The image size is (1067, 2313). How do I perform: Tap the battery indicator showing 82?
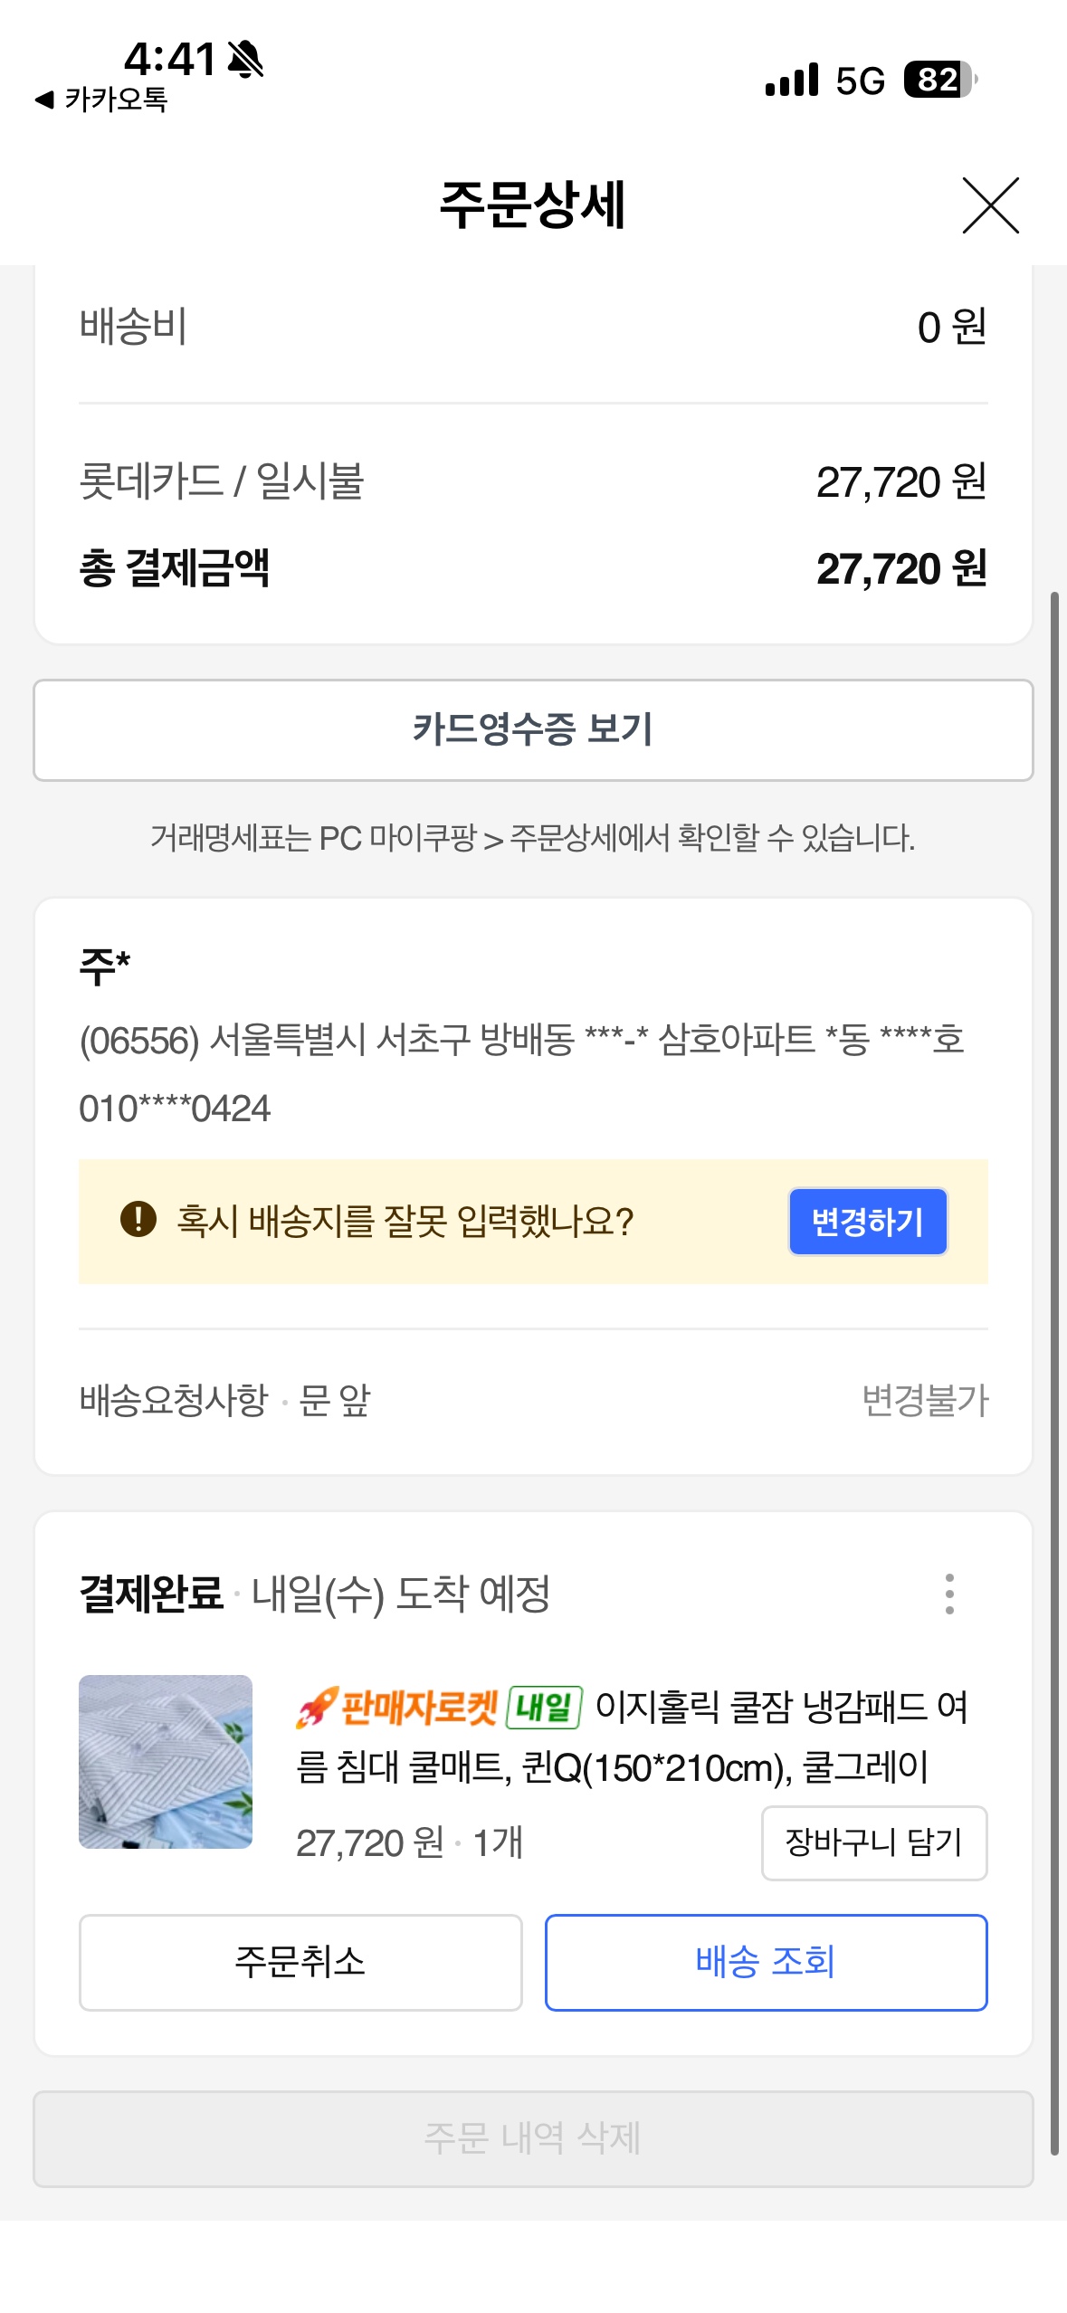click(940, 80)
